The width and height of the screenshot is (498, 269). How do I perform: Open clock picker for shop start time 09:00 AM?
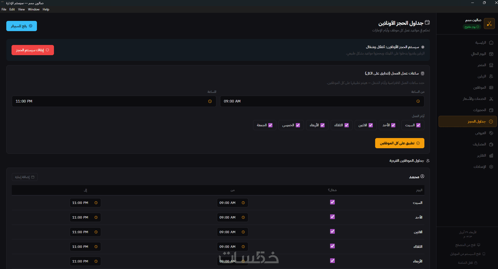pyautogui.click(x=418, y=101)
